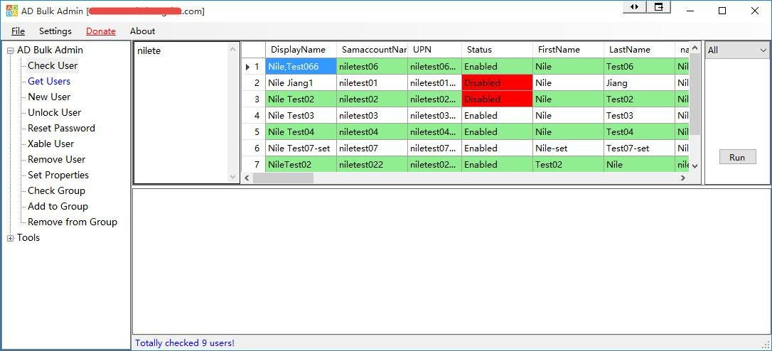
Task: Sort by the SamaccountName column header
Action: click(372, 50)
